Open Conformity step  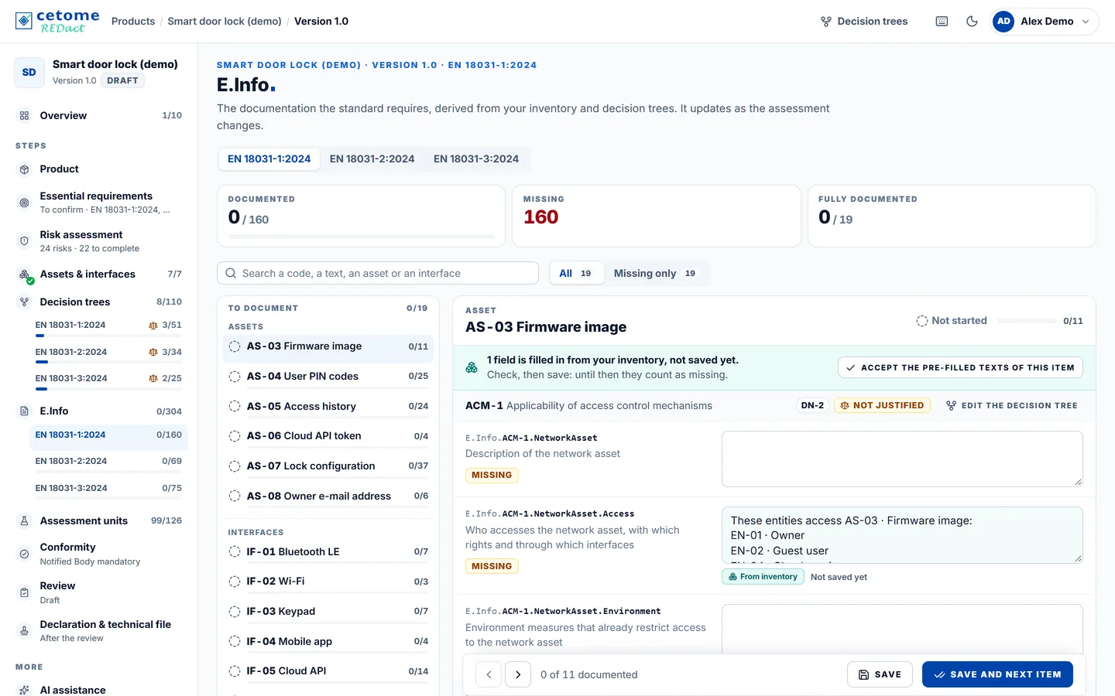pos(99,554)
